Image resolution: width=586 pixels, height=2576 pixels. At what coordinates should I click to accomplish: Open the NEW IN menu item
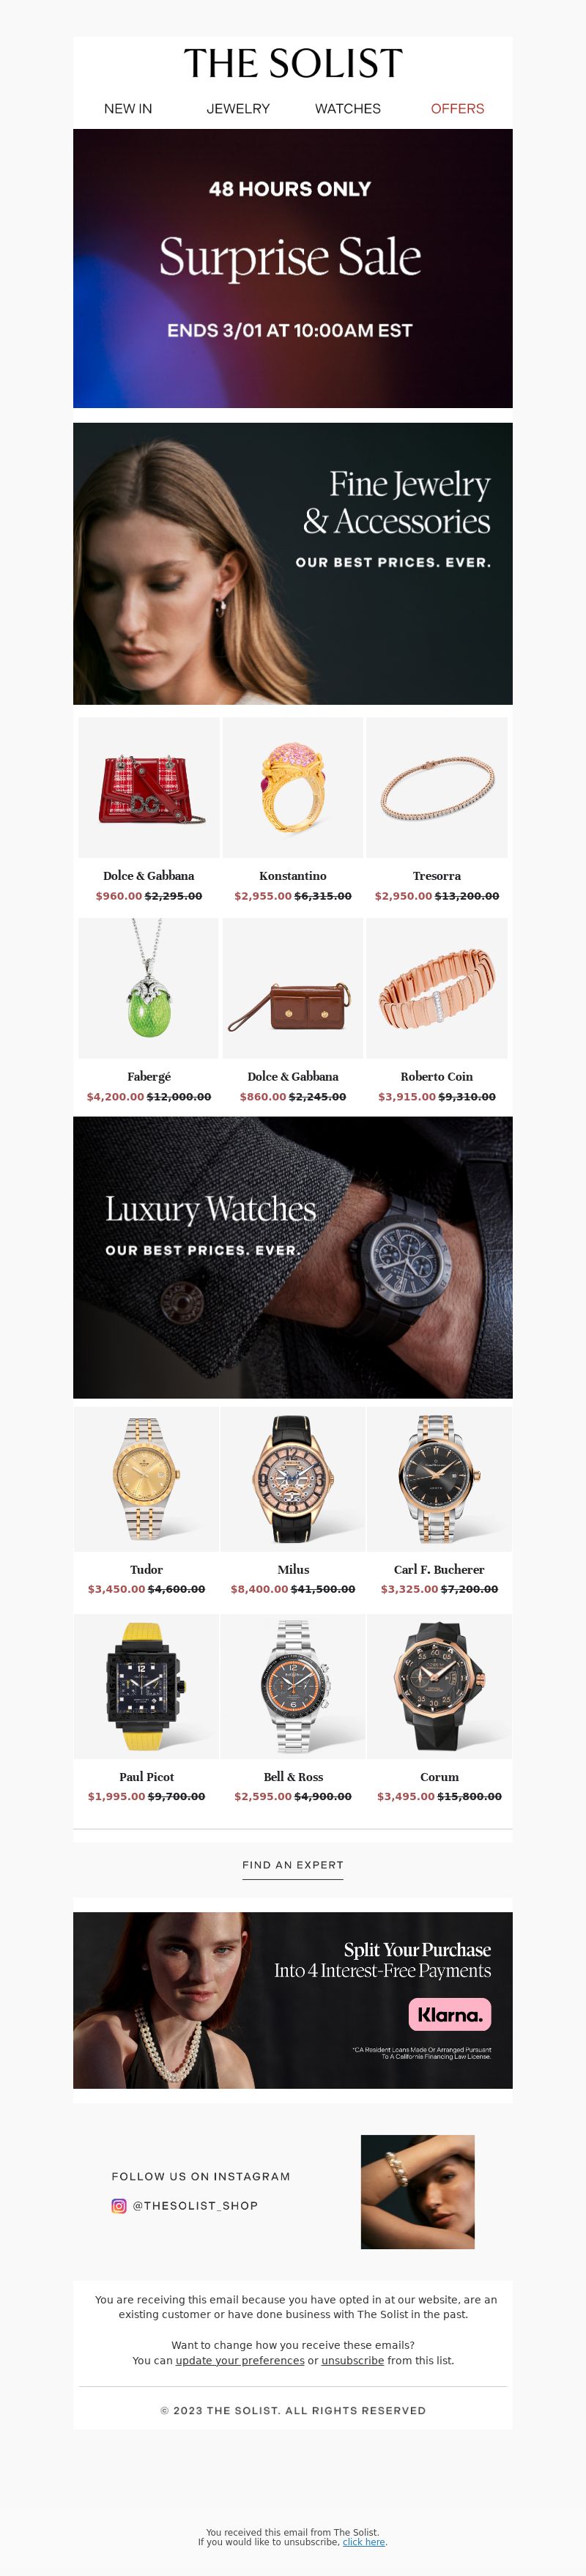128,108
